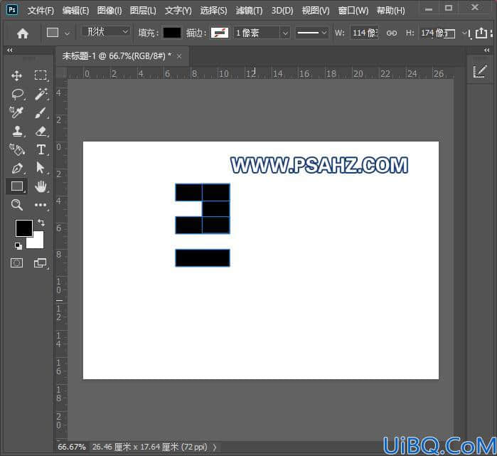Click the 1 像素 stroke width field

point(257,33)
